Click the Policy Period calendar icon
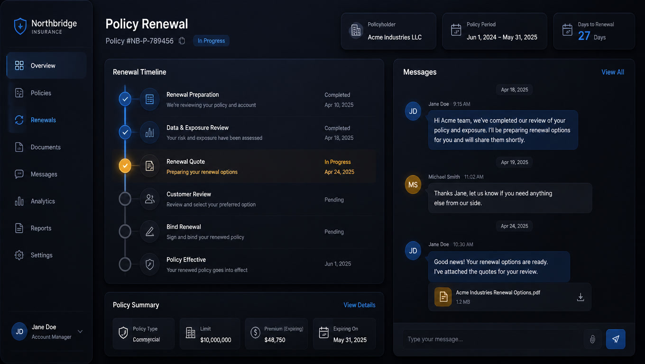The image size is (645, 364). pos(456,30)
